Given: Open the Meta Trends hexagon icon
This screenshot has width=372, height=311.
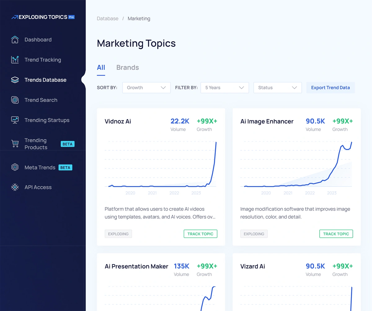Looking at the screenshot, I should tap(15, 167).
